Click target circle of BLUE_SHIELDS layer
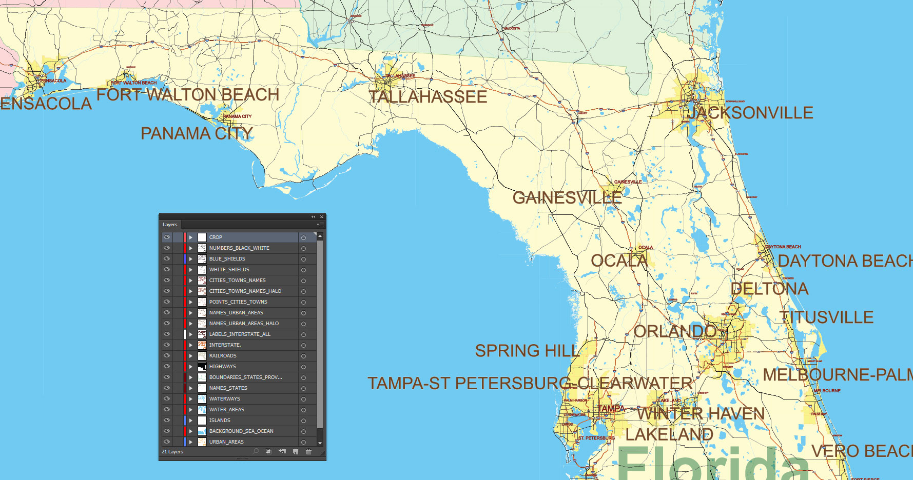 click(303, 259)
